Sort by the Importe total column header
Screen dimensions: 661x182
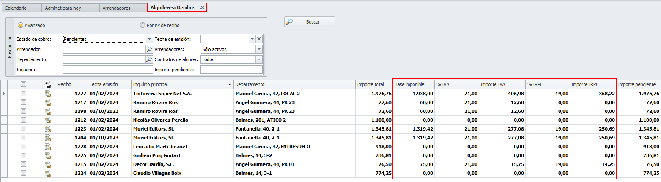pyautogui.click(x=374, y=84)
